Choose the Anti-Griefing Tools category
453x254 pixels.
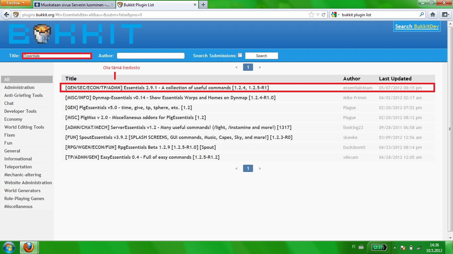coord(27,95)
